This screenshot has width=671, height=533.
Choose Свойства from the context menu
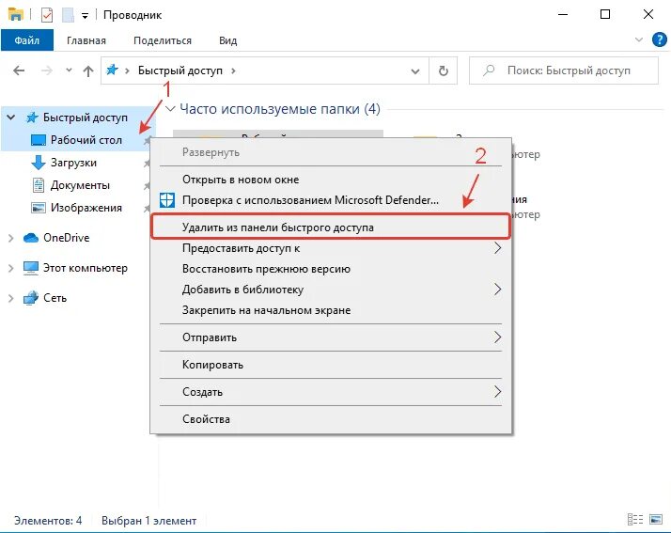(331, 419)
